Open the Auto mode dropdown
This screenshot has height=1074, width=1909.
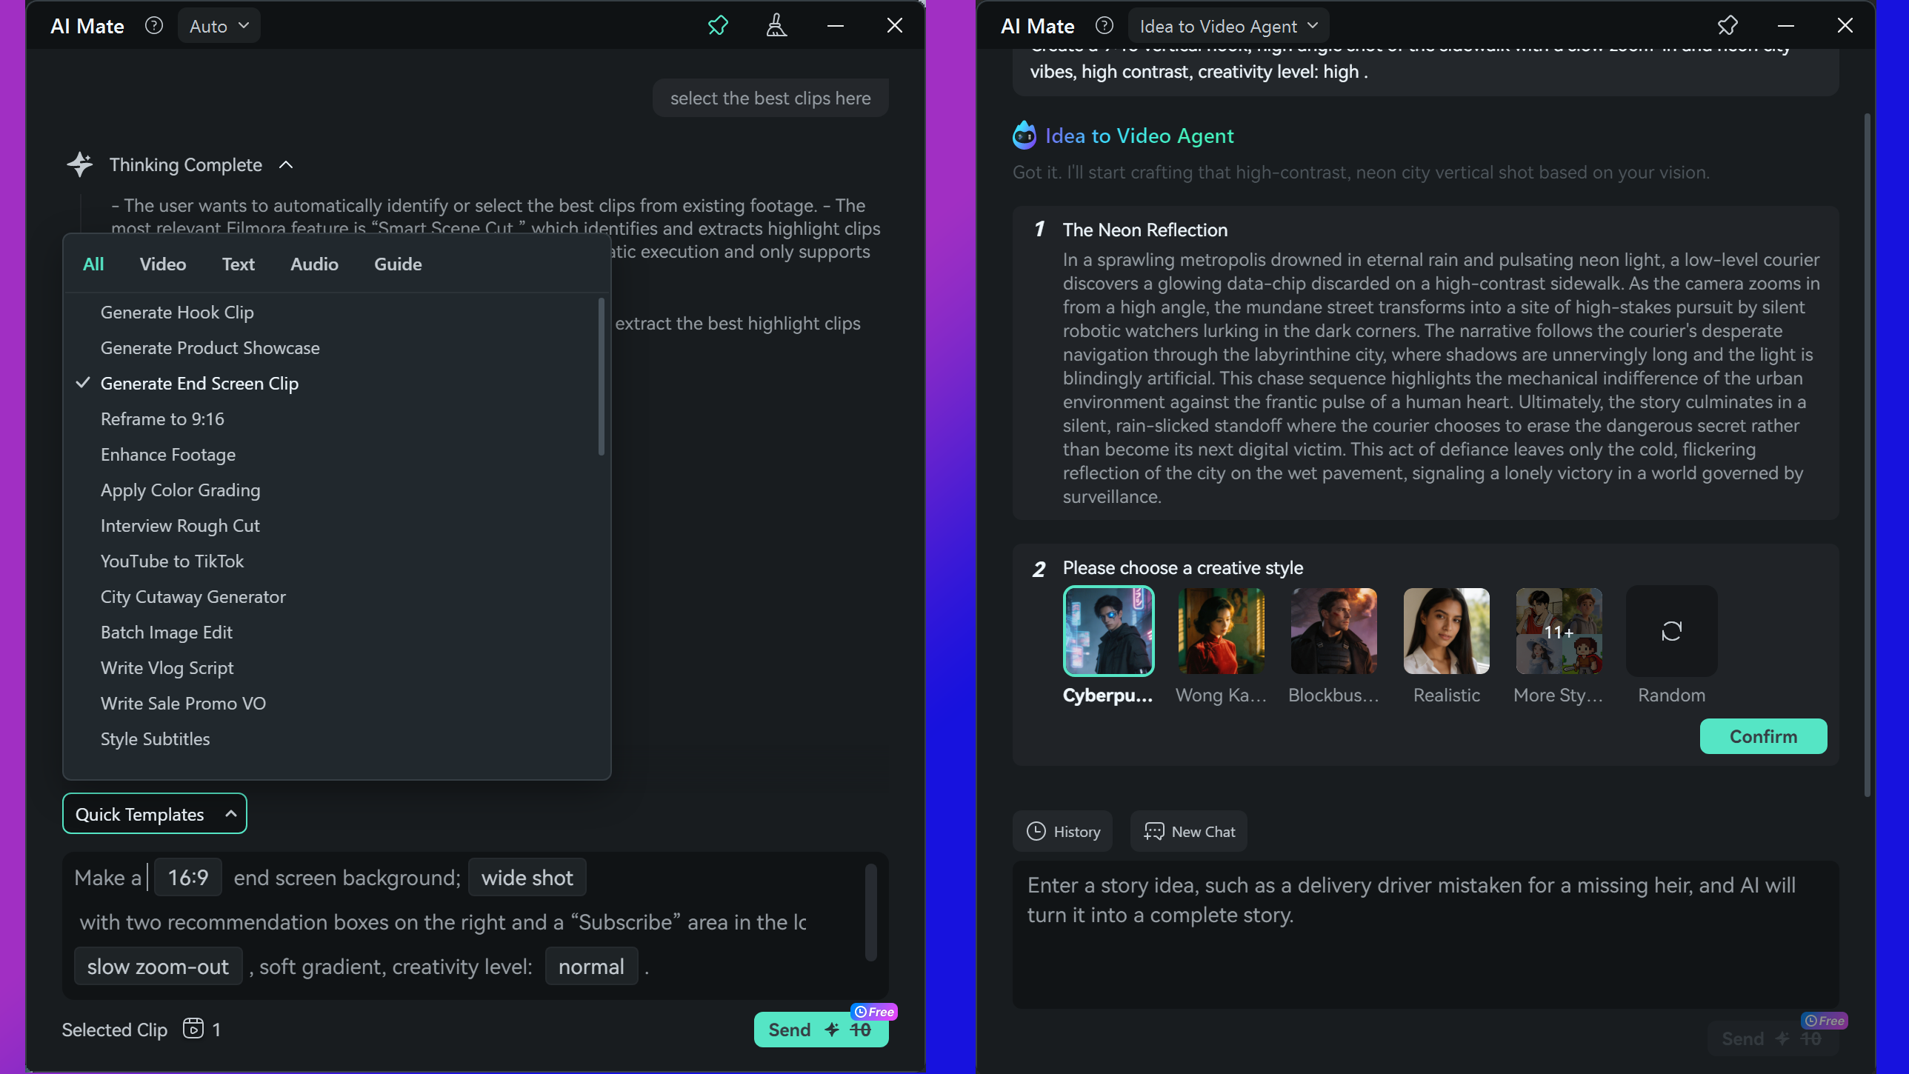tap(219, 26)
